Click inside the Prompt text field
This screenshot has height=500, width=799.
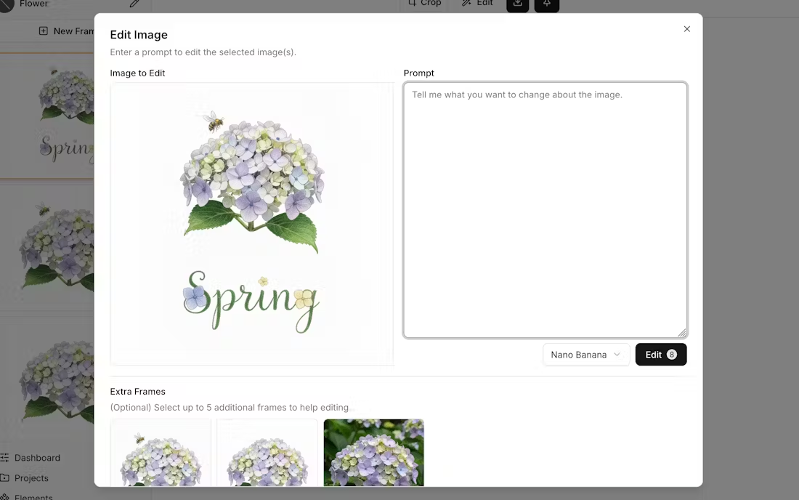pos(545,211)
